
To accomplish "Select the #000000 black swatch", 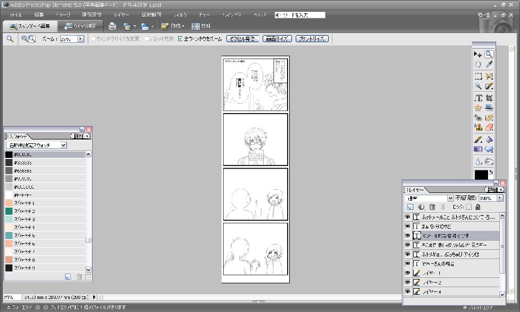I will [45, 154].
